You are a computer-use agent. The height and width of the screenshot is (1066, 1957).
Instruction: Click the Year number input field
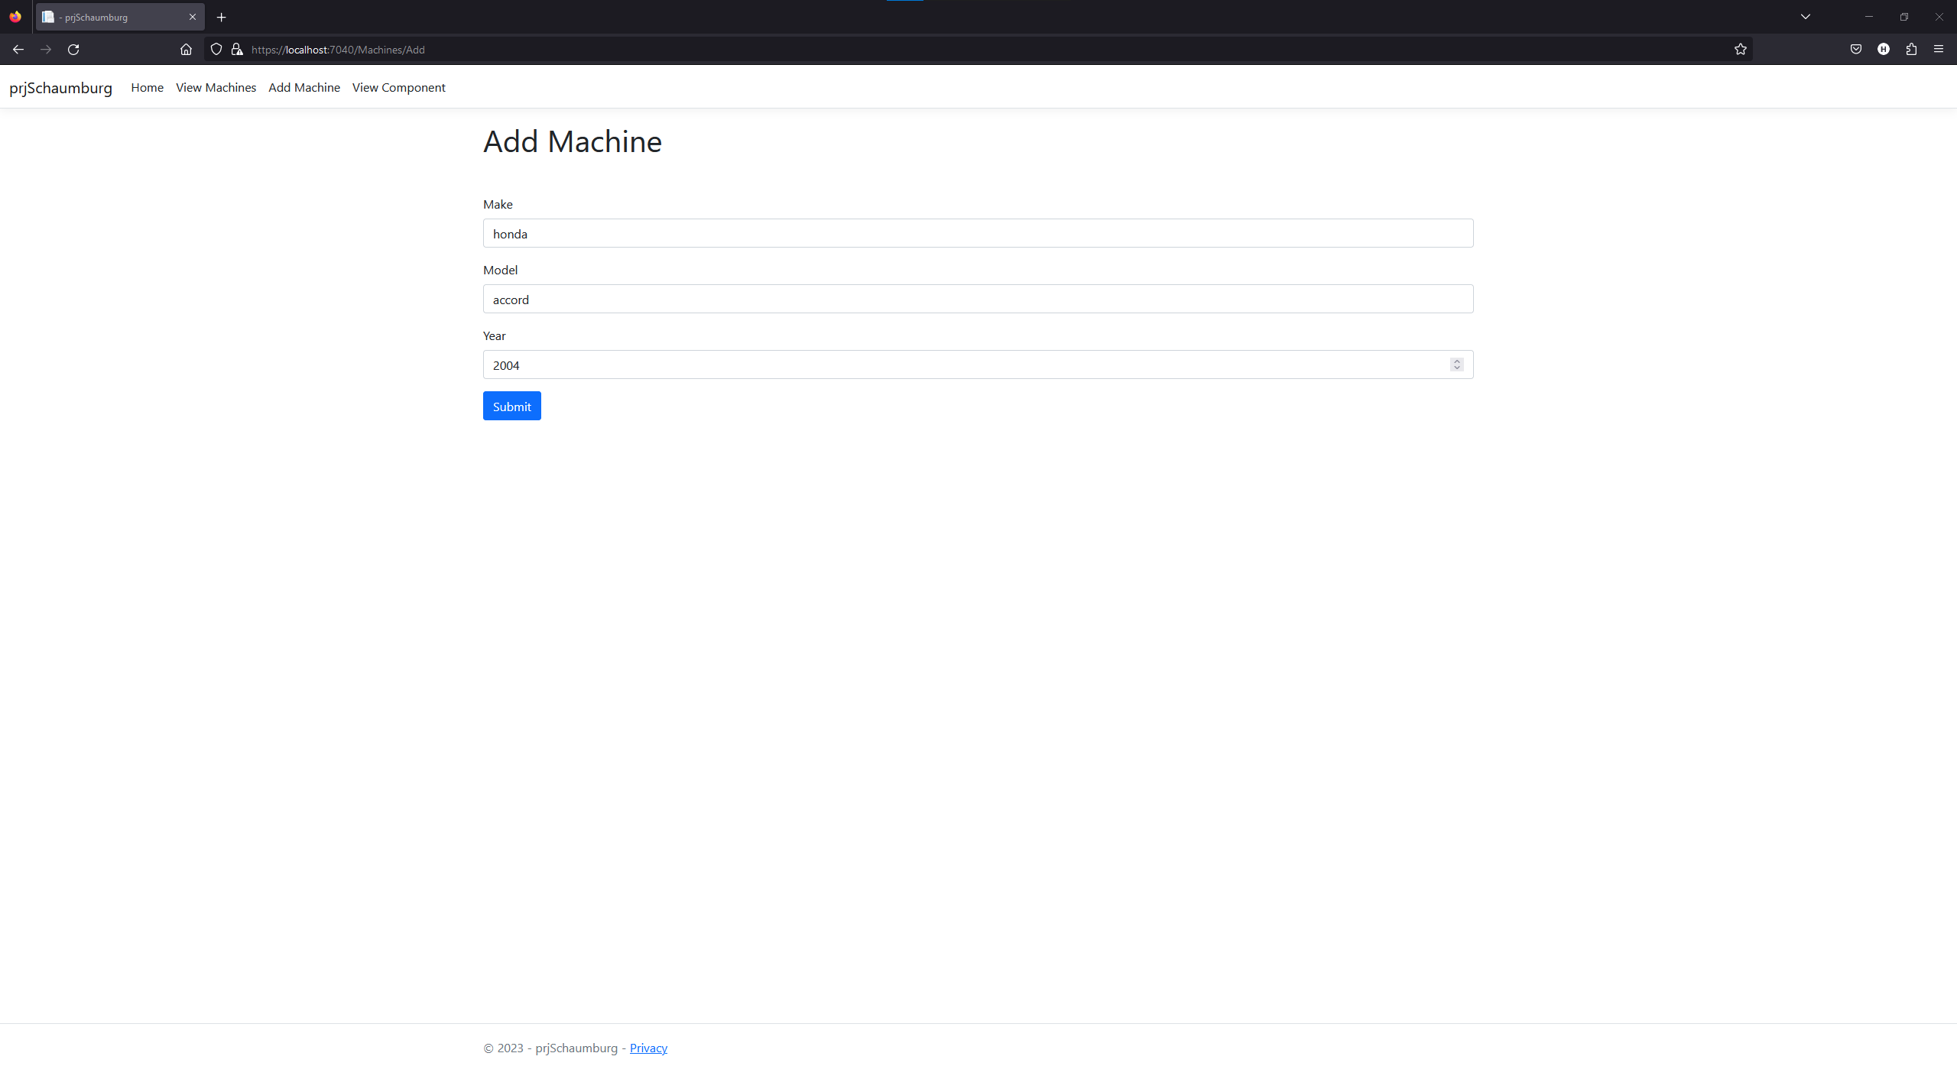point(978,365)
